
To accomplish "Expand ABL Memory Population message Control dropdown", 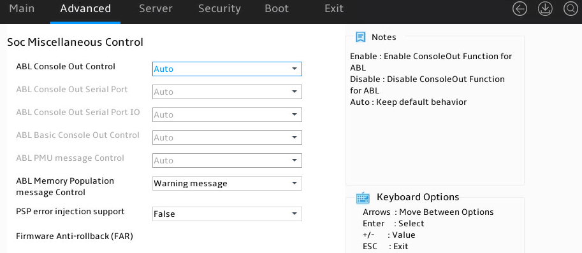I will coord(227,184).
